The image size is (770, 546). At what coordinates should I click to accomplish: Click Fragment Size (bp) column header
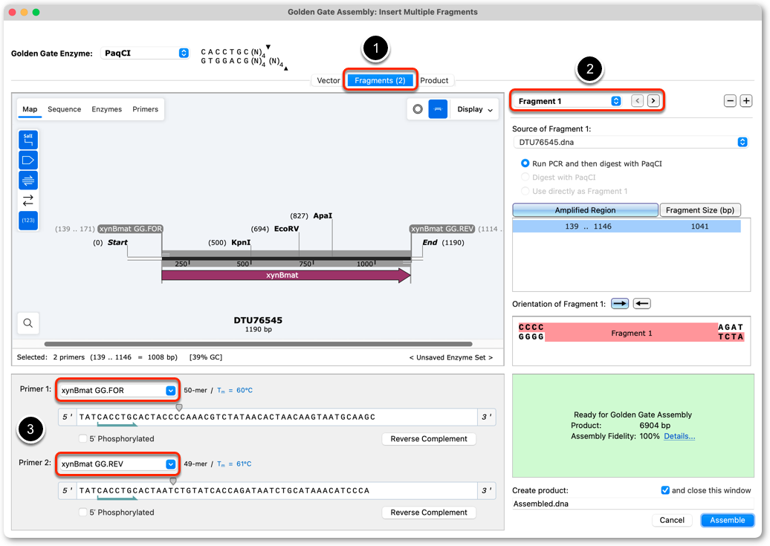pos(700,210)
